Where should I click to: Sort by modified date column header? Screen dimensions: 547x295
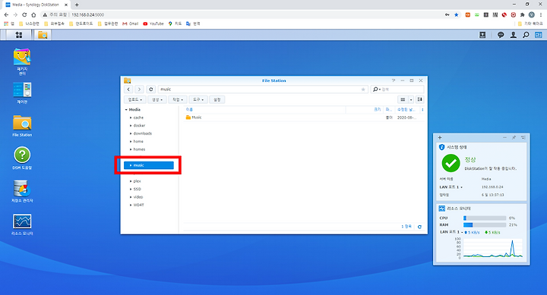[x=406, y=110]
